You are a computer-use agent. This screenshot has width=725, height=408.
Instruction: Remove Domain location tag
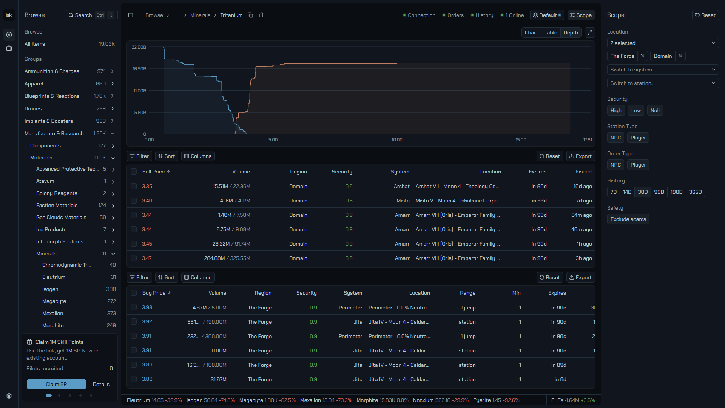click(x=680, y=56)
